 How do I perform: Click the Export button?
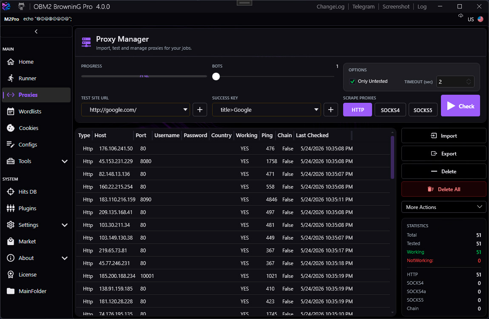[x=444, y=154]
